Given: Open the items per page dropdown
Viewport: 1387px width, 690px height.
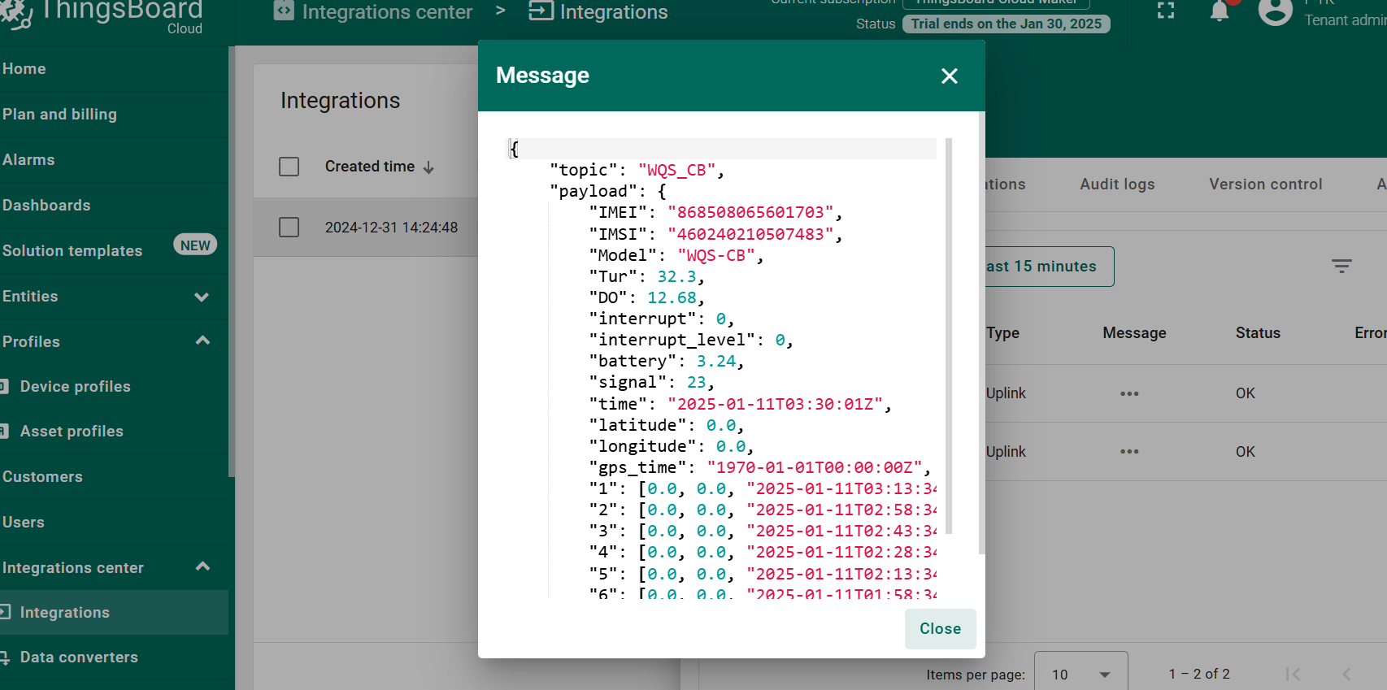Looking at the screenshot, I should click(x=1080, y=674).
